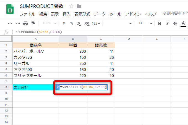The image size is (188, 125).
Task: Select the 販売数 header cell
Action: point(101,45)
